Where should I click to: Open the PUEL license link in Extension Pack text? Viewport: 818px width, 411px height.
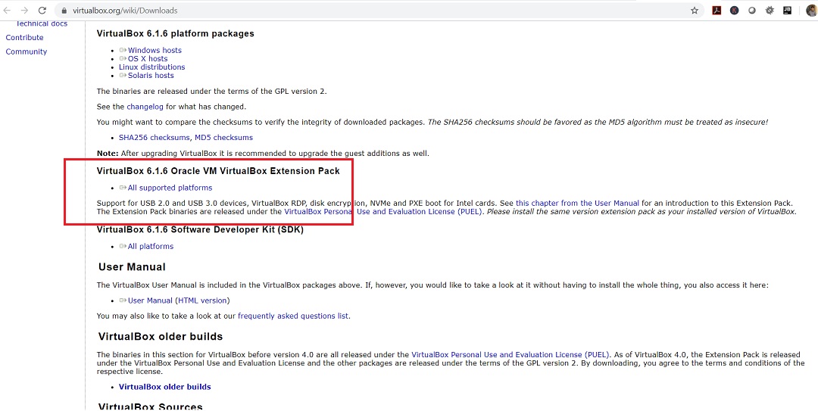tap(384, 212)
